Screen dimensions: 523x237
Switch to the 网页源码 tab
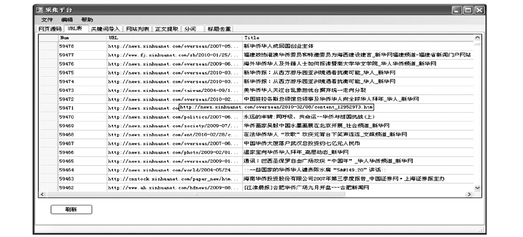(x=50, y=29)
